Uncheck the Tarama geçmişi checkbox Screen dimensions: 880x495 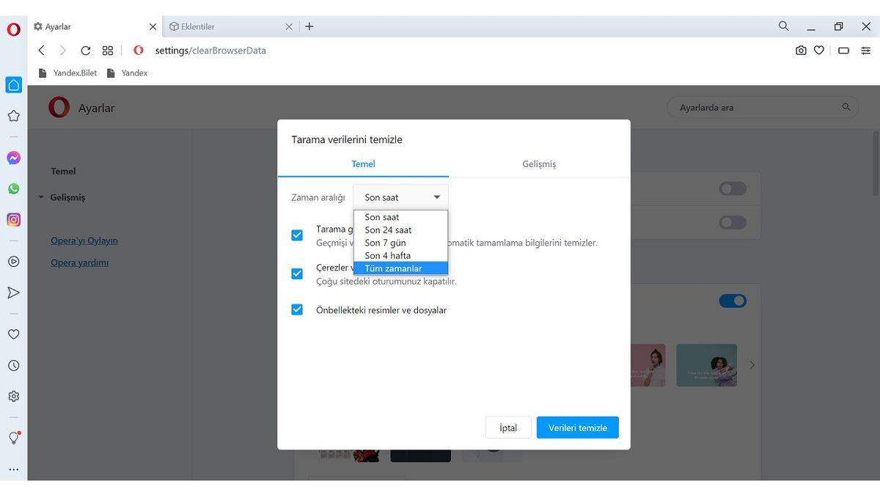[x=297, y=235]
